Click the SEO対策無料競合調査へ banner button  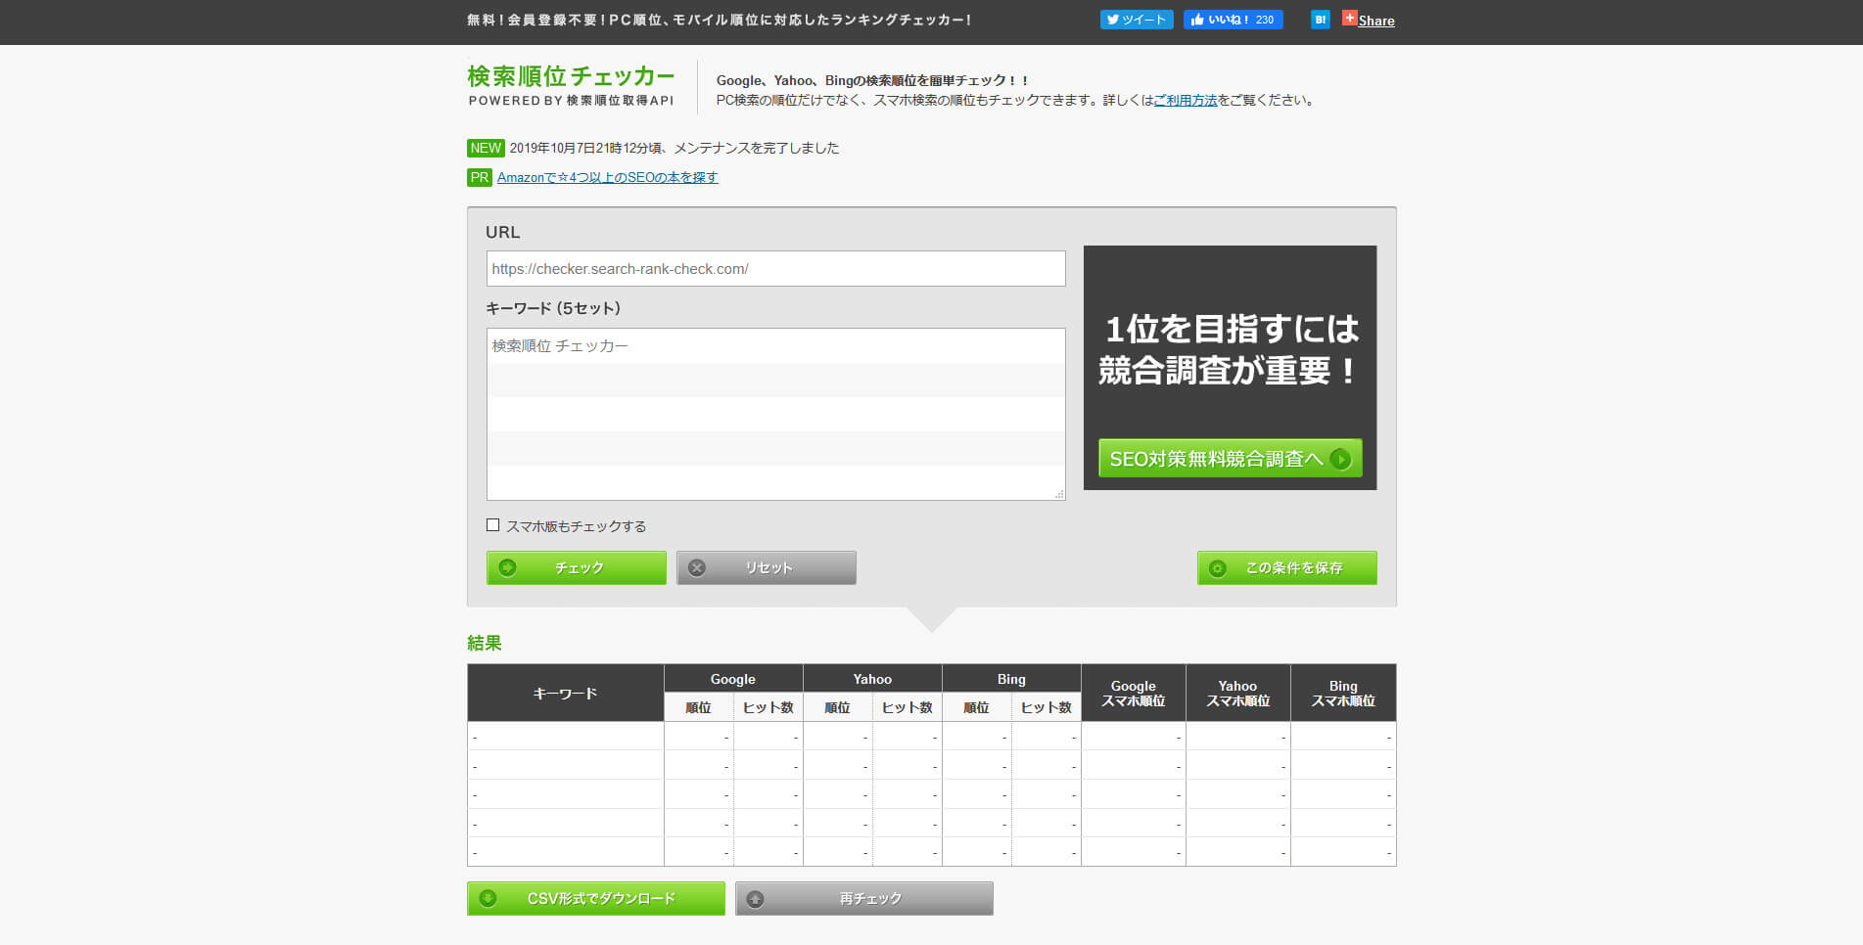coord(1230,458)
